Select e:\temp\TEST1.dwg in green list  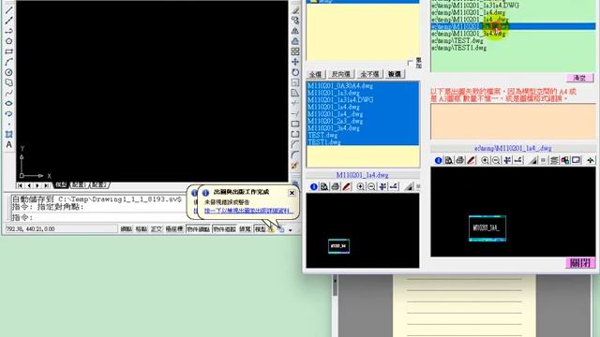[x=458, y=48]
